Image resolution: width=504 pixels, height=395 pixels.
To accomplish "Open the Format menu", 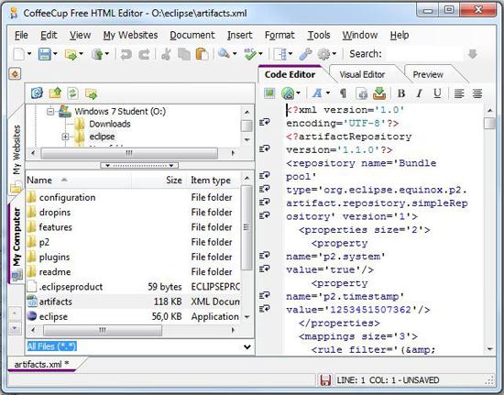I will coord(279,35).
